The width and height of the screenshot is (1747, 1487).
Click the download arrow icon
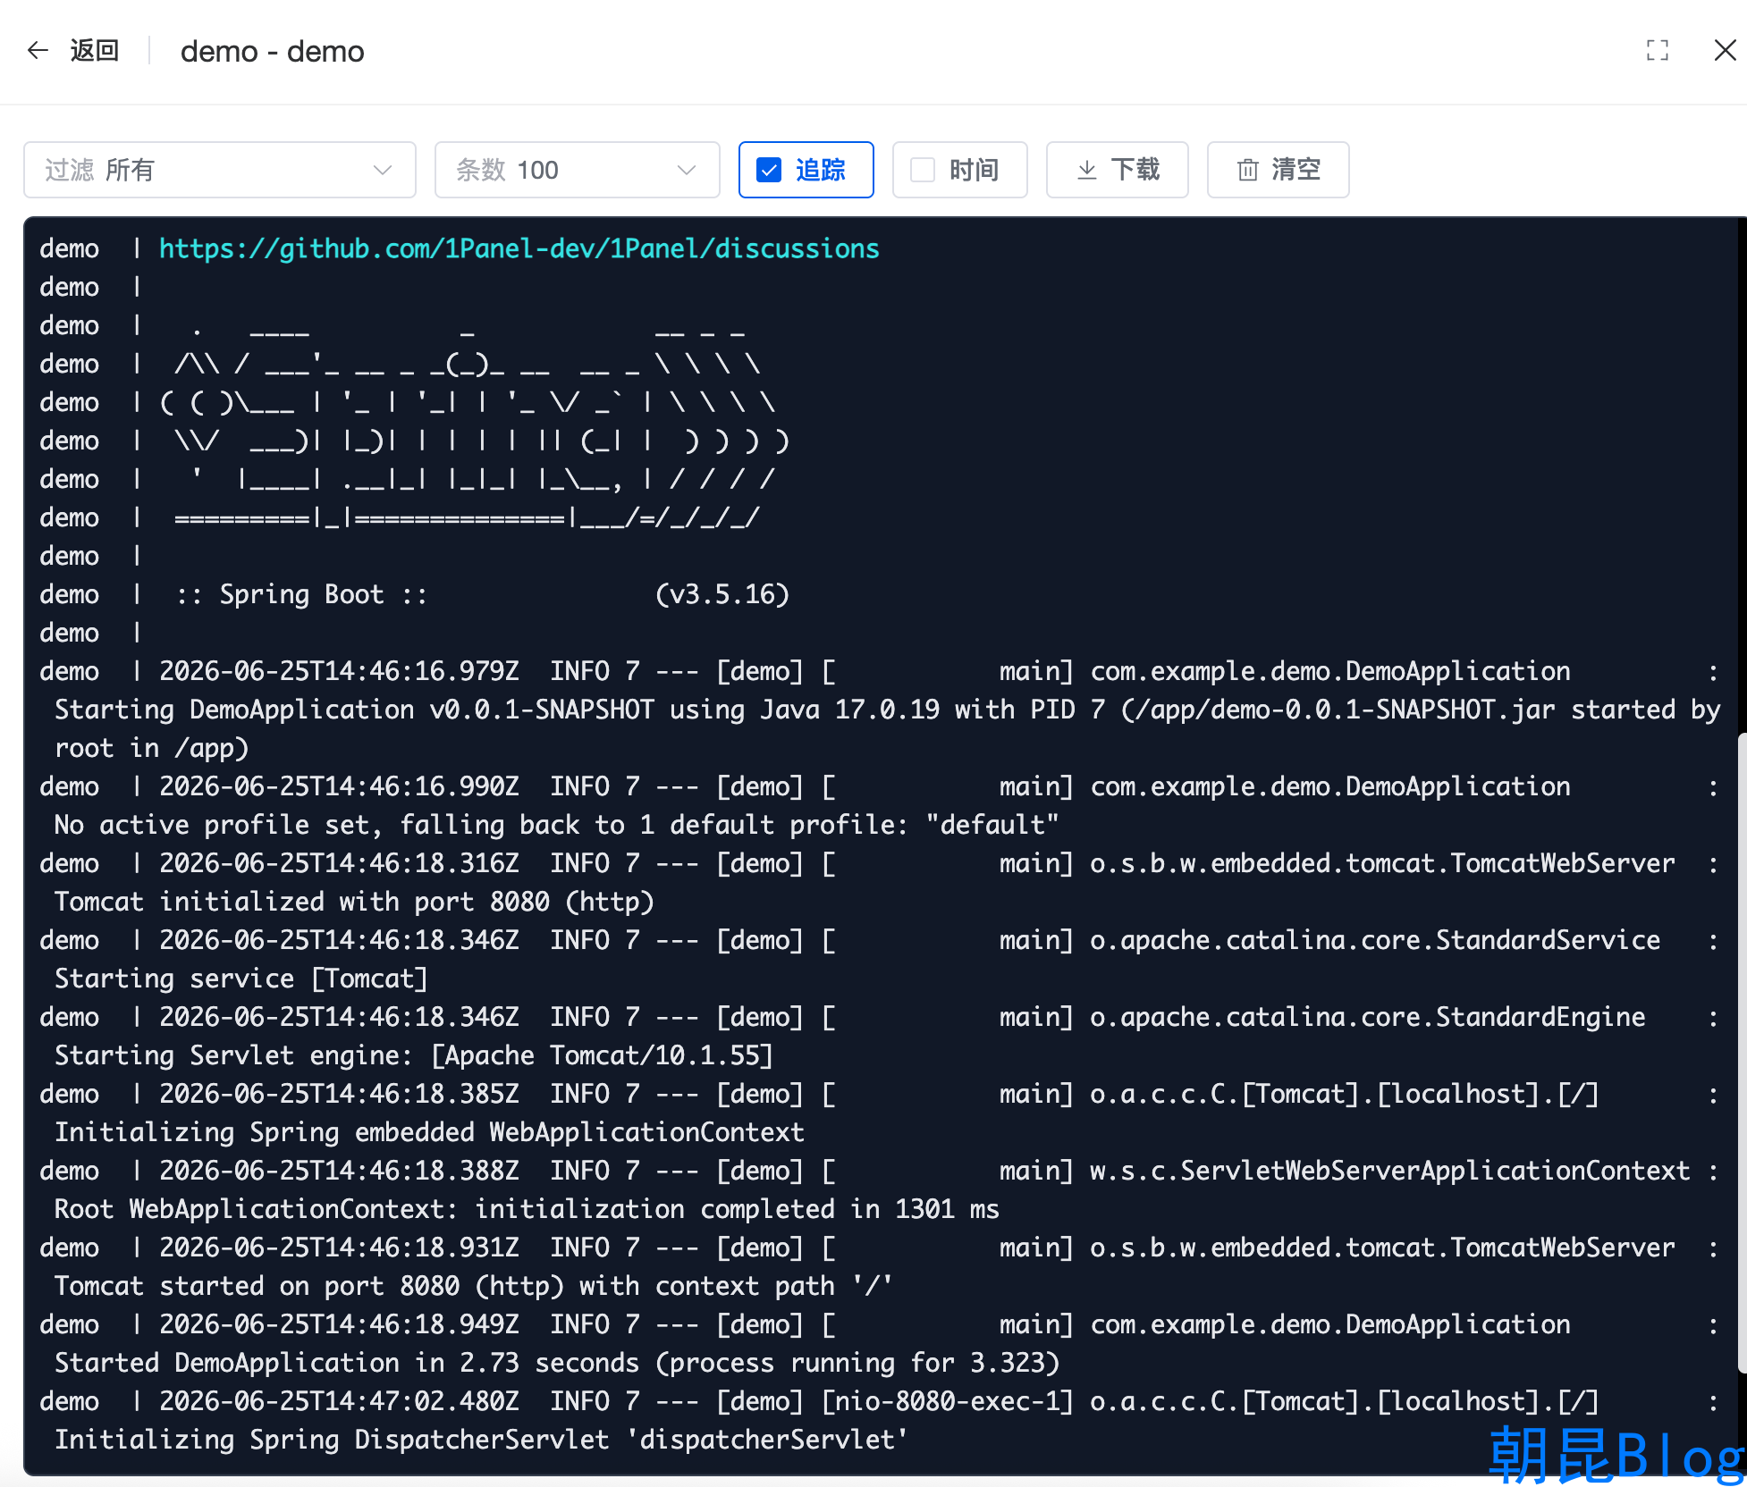coord(1087,170)
